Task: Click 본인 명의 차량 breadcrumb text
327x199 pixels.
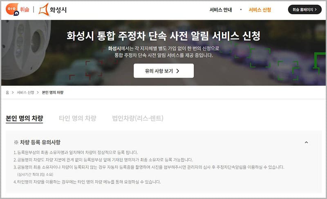Action: click(53, 93)
